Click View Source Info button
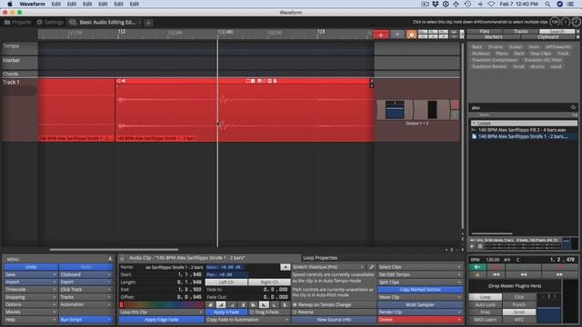 click(x=334, y=319)
